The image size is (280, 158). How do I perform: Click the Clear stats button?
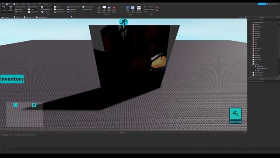157,8
